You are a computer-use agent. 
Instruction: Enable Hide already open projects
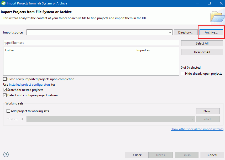click(182, 74)
